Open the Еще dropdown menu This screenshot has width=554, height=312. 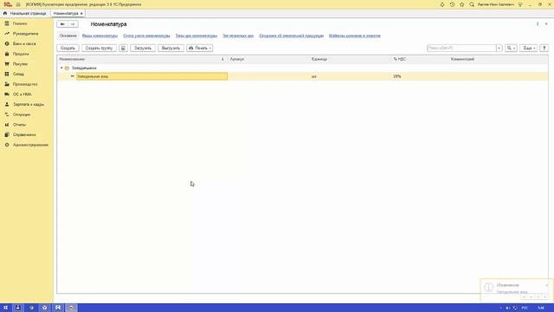tap(529, 48)
